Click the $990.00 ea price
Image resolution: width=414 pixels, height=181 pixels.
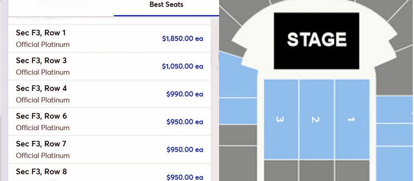[184, 94]
